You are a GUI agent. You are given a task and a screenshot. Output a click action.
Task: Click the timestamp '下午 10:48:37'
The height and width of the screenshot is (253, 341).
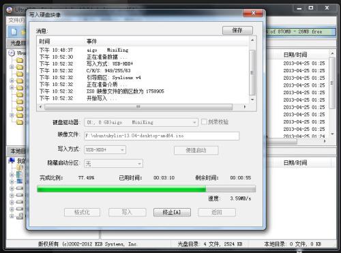56,50
